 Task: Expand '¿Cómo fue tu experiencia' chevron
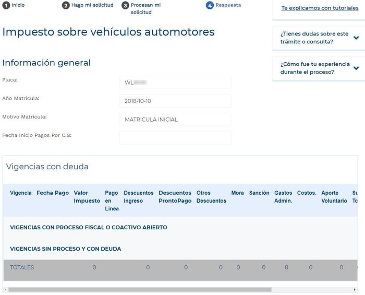356,68
